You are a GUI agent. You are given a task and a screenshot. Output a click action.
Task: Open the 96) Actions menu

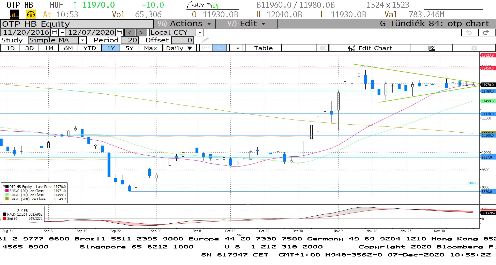point(184,24)
